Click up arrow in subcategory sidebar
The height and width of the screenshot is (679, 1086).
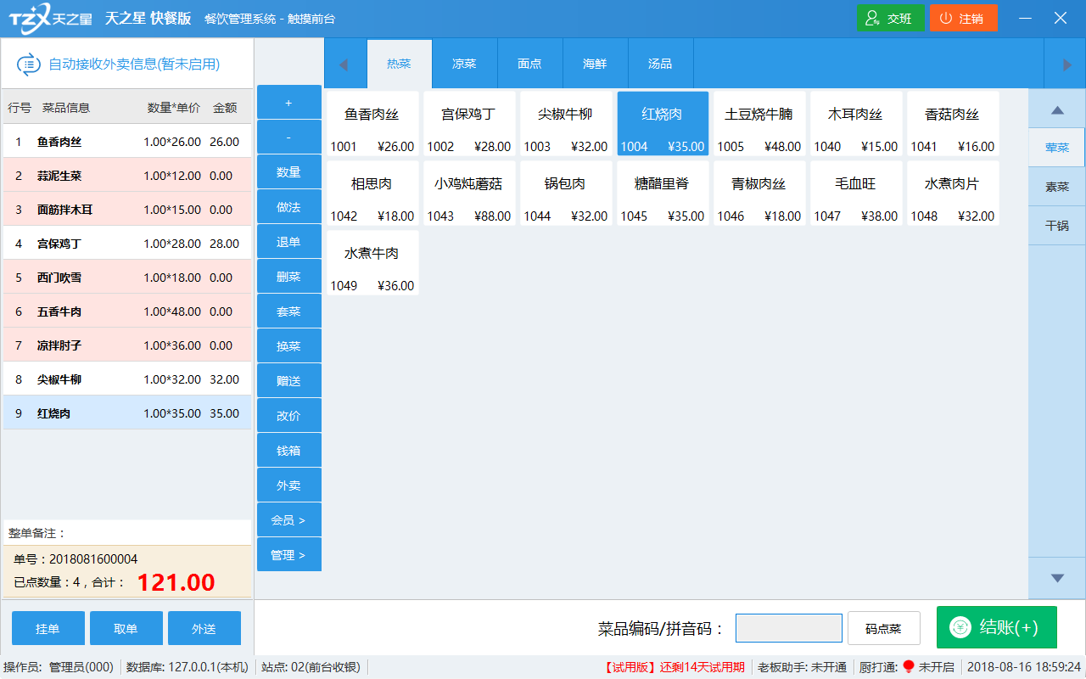tap(1057, 109)
